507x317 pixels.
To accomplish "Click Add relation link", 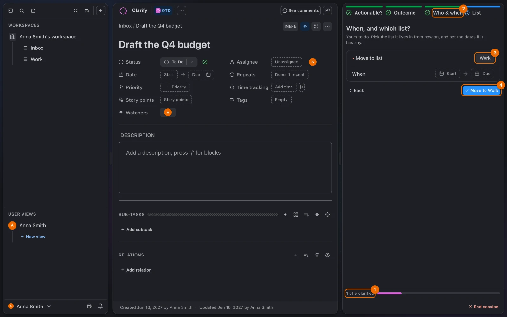I will (x=136, y=270).
